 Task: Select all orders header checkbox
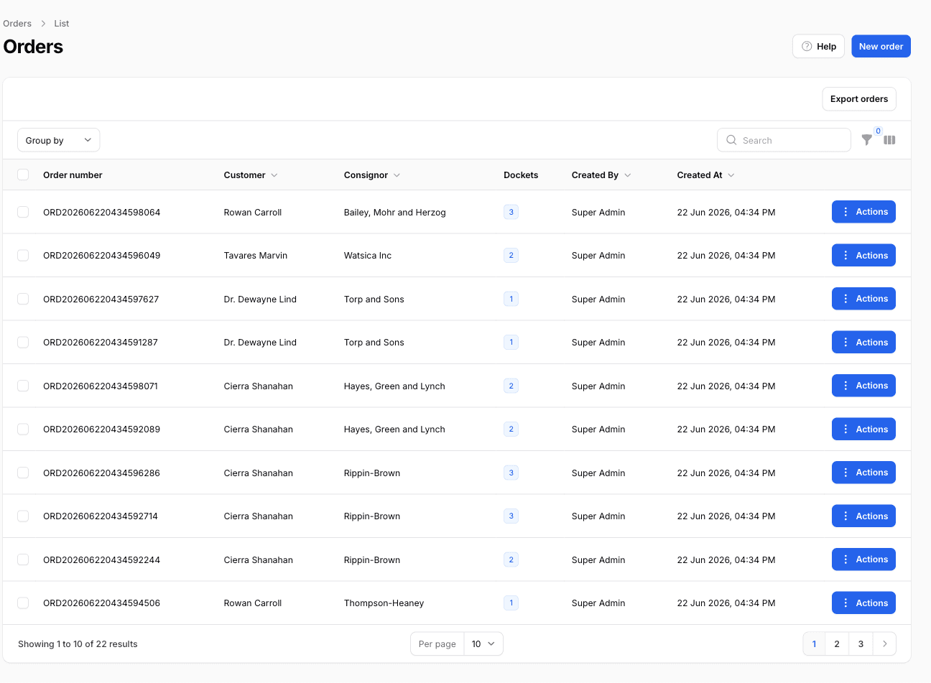click(x=23, y=175)
